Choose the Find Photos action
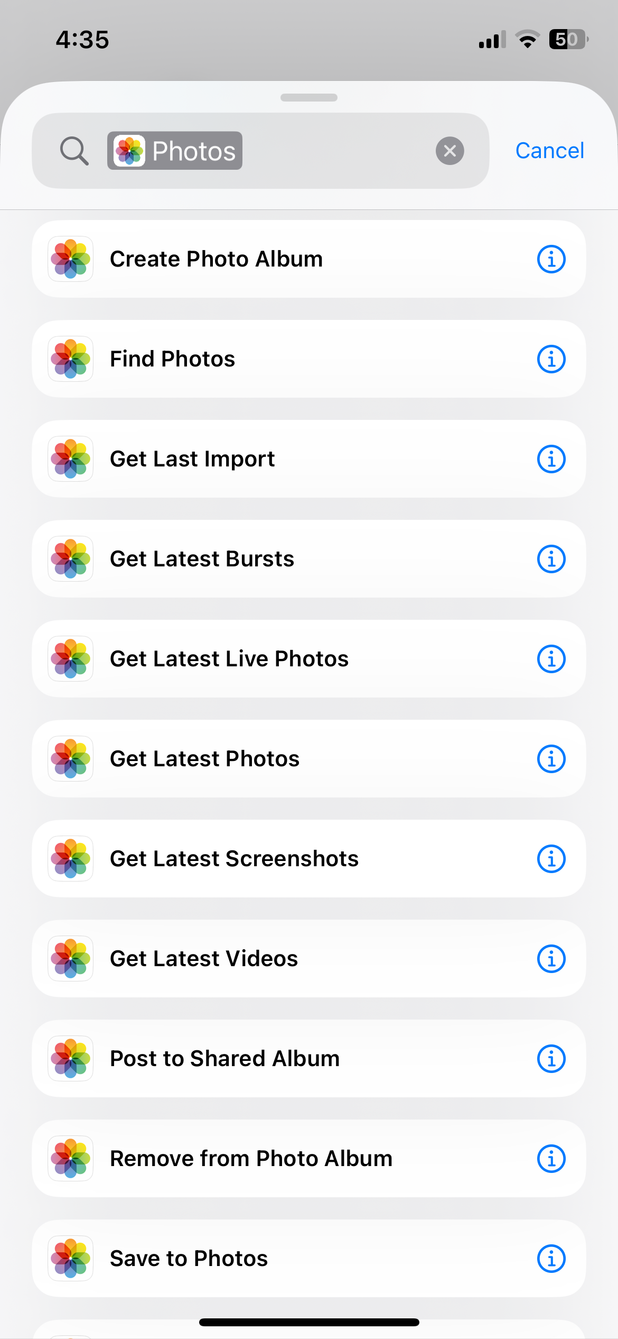This screenshot has width=618, height=1339. (x=173, y=359)
